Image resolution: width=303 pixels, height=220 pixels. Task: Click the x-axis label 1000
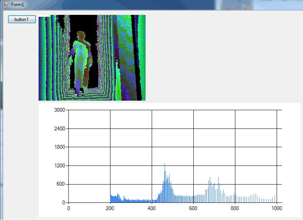tap(277, 209)
